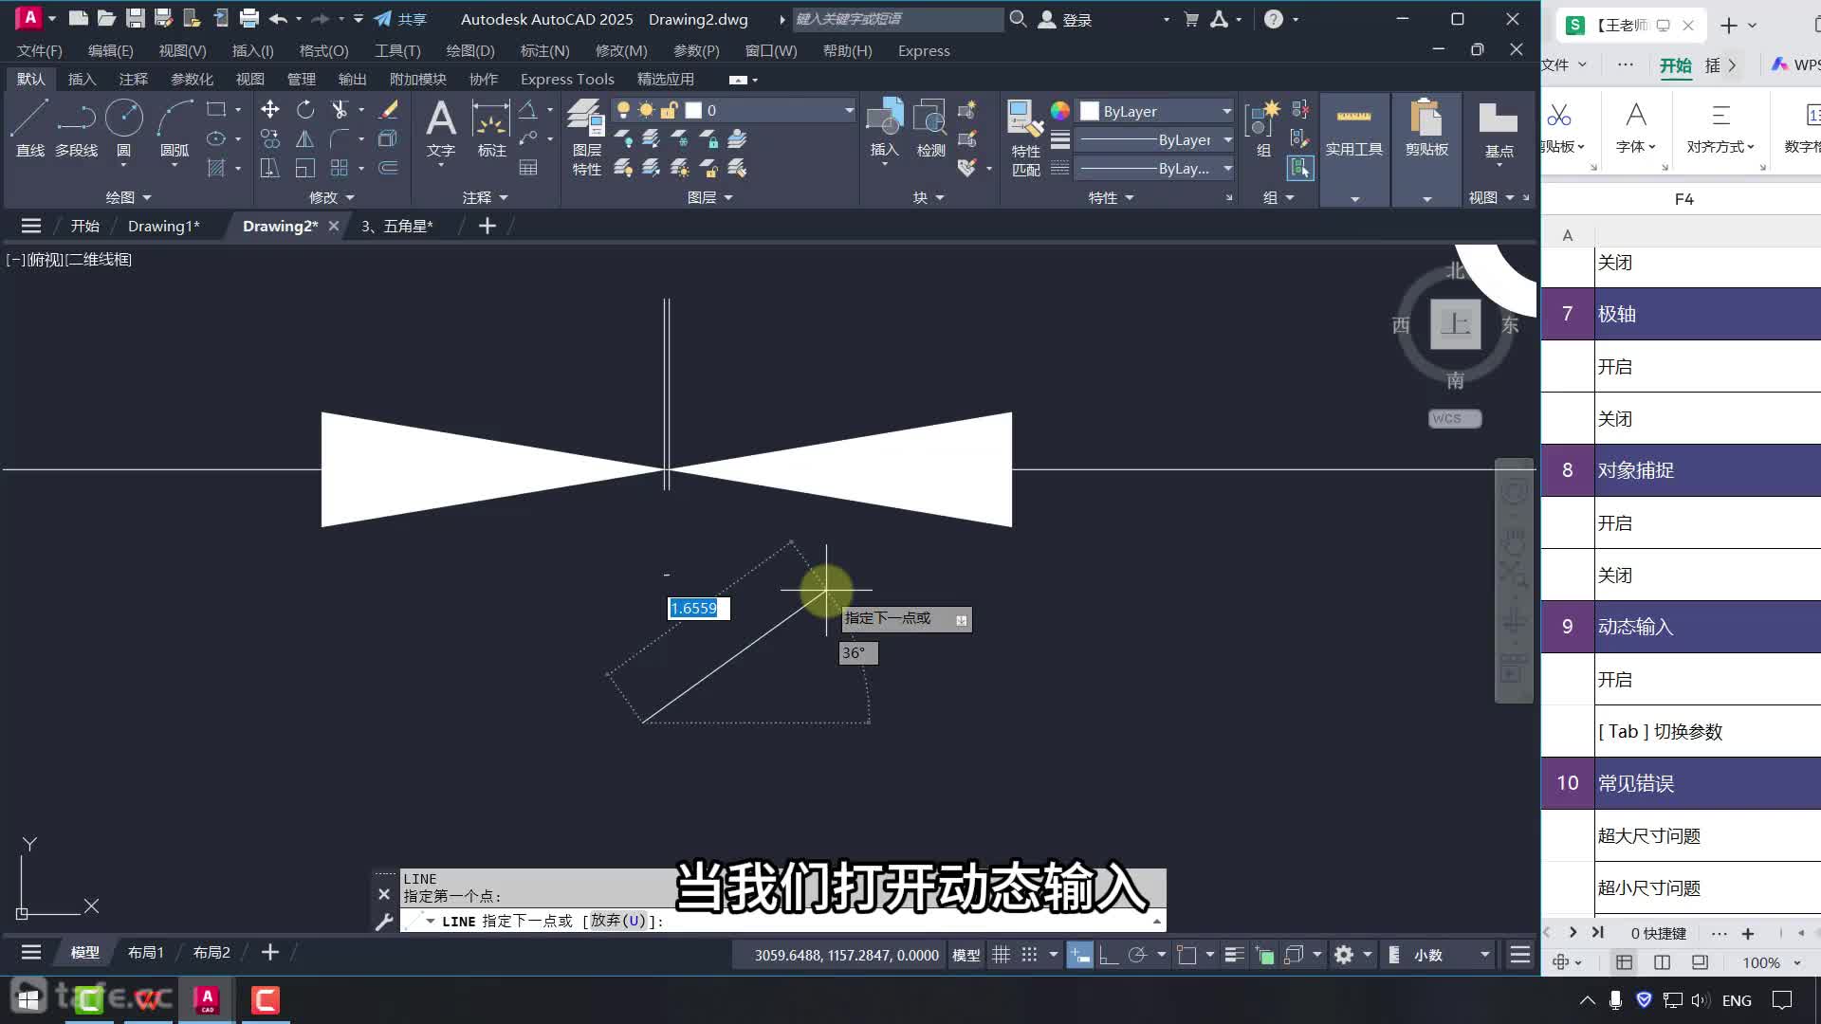Click the object color wheel swatch
This screenshot has width=1821, height=1024.
1059,111
